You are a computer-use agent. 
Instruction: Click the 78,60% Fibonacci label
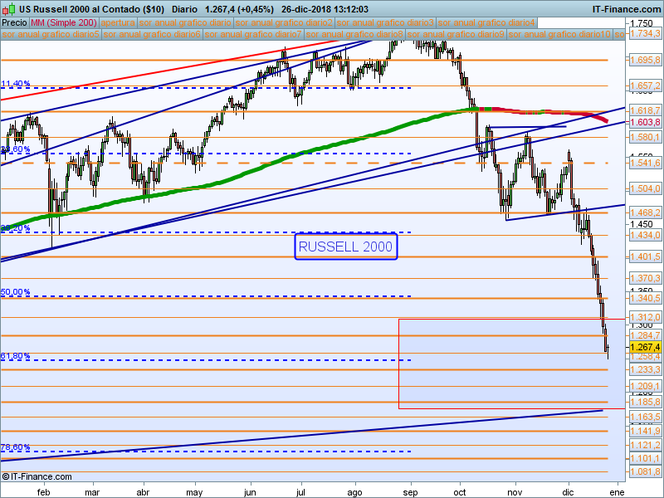16,447
